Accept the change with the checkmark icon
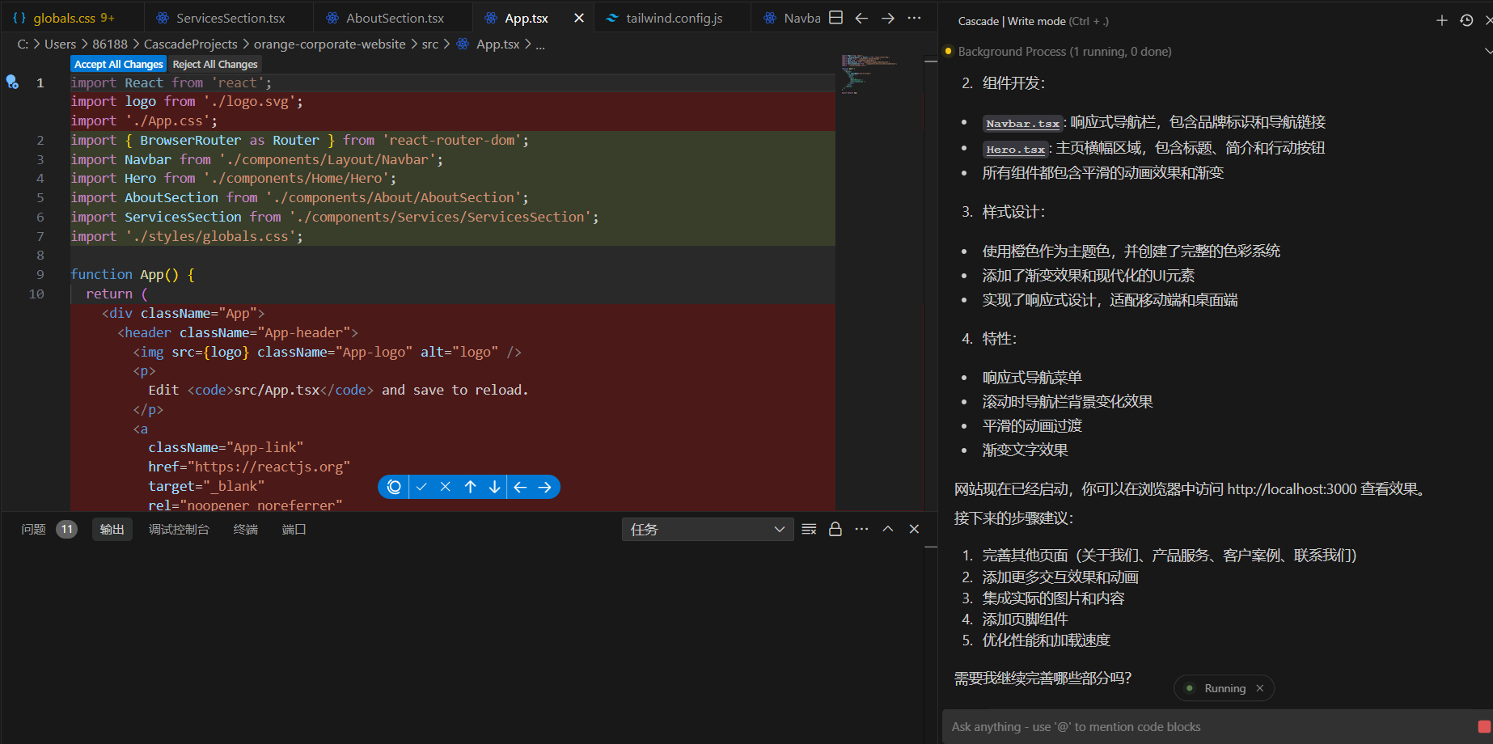Image resolution: width=1493 pixels, height=744 pixels. [x=421, y=487]
